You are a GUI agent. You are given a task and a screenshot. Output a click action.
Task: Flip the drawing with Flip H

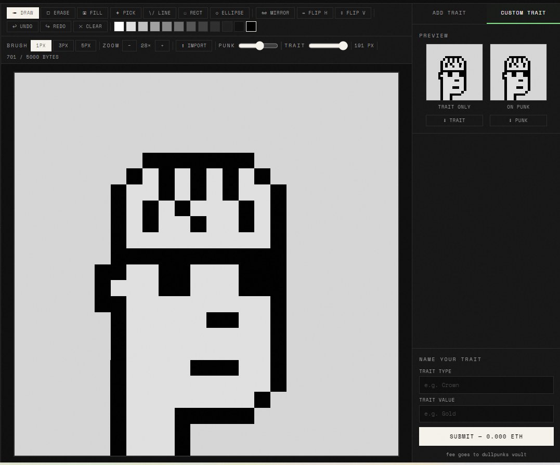click(315, 13)
